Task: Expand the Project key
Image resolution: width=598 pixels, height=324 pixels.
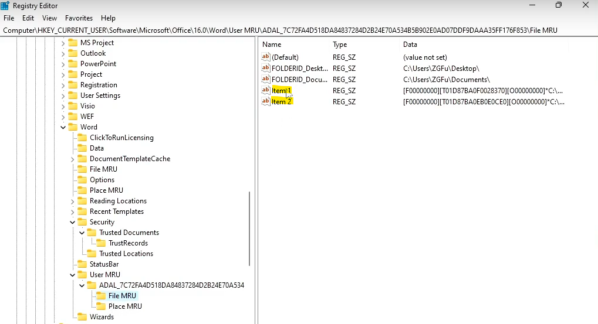Action: click(63, 74)
